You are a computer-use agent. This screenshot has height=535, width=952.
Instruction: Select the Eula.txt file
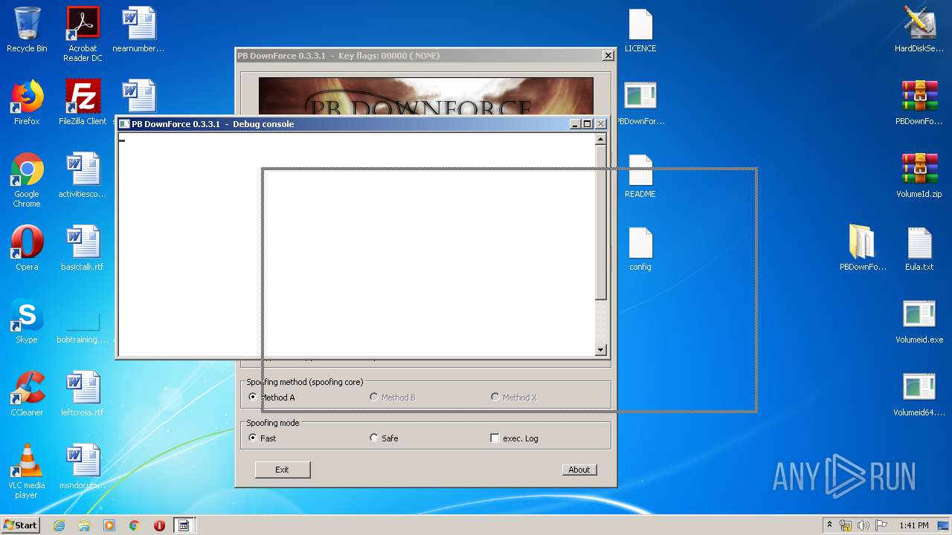(x=919, y=248)
